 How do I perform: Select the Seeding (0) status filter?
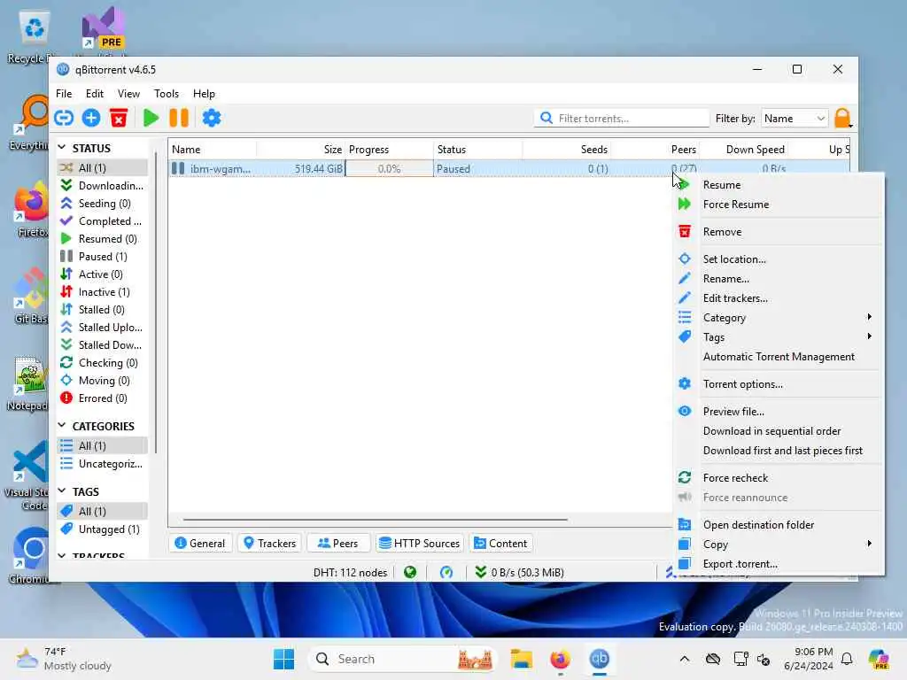[x=105, y=203]
